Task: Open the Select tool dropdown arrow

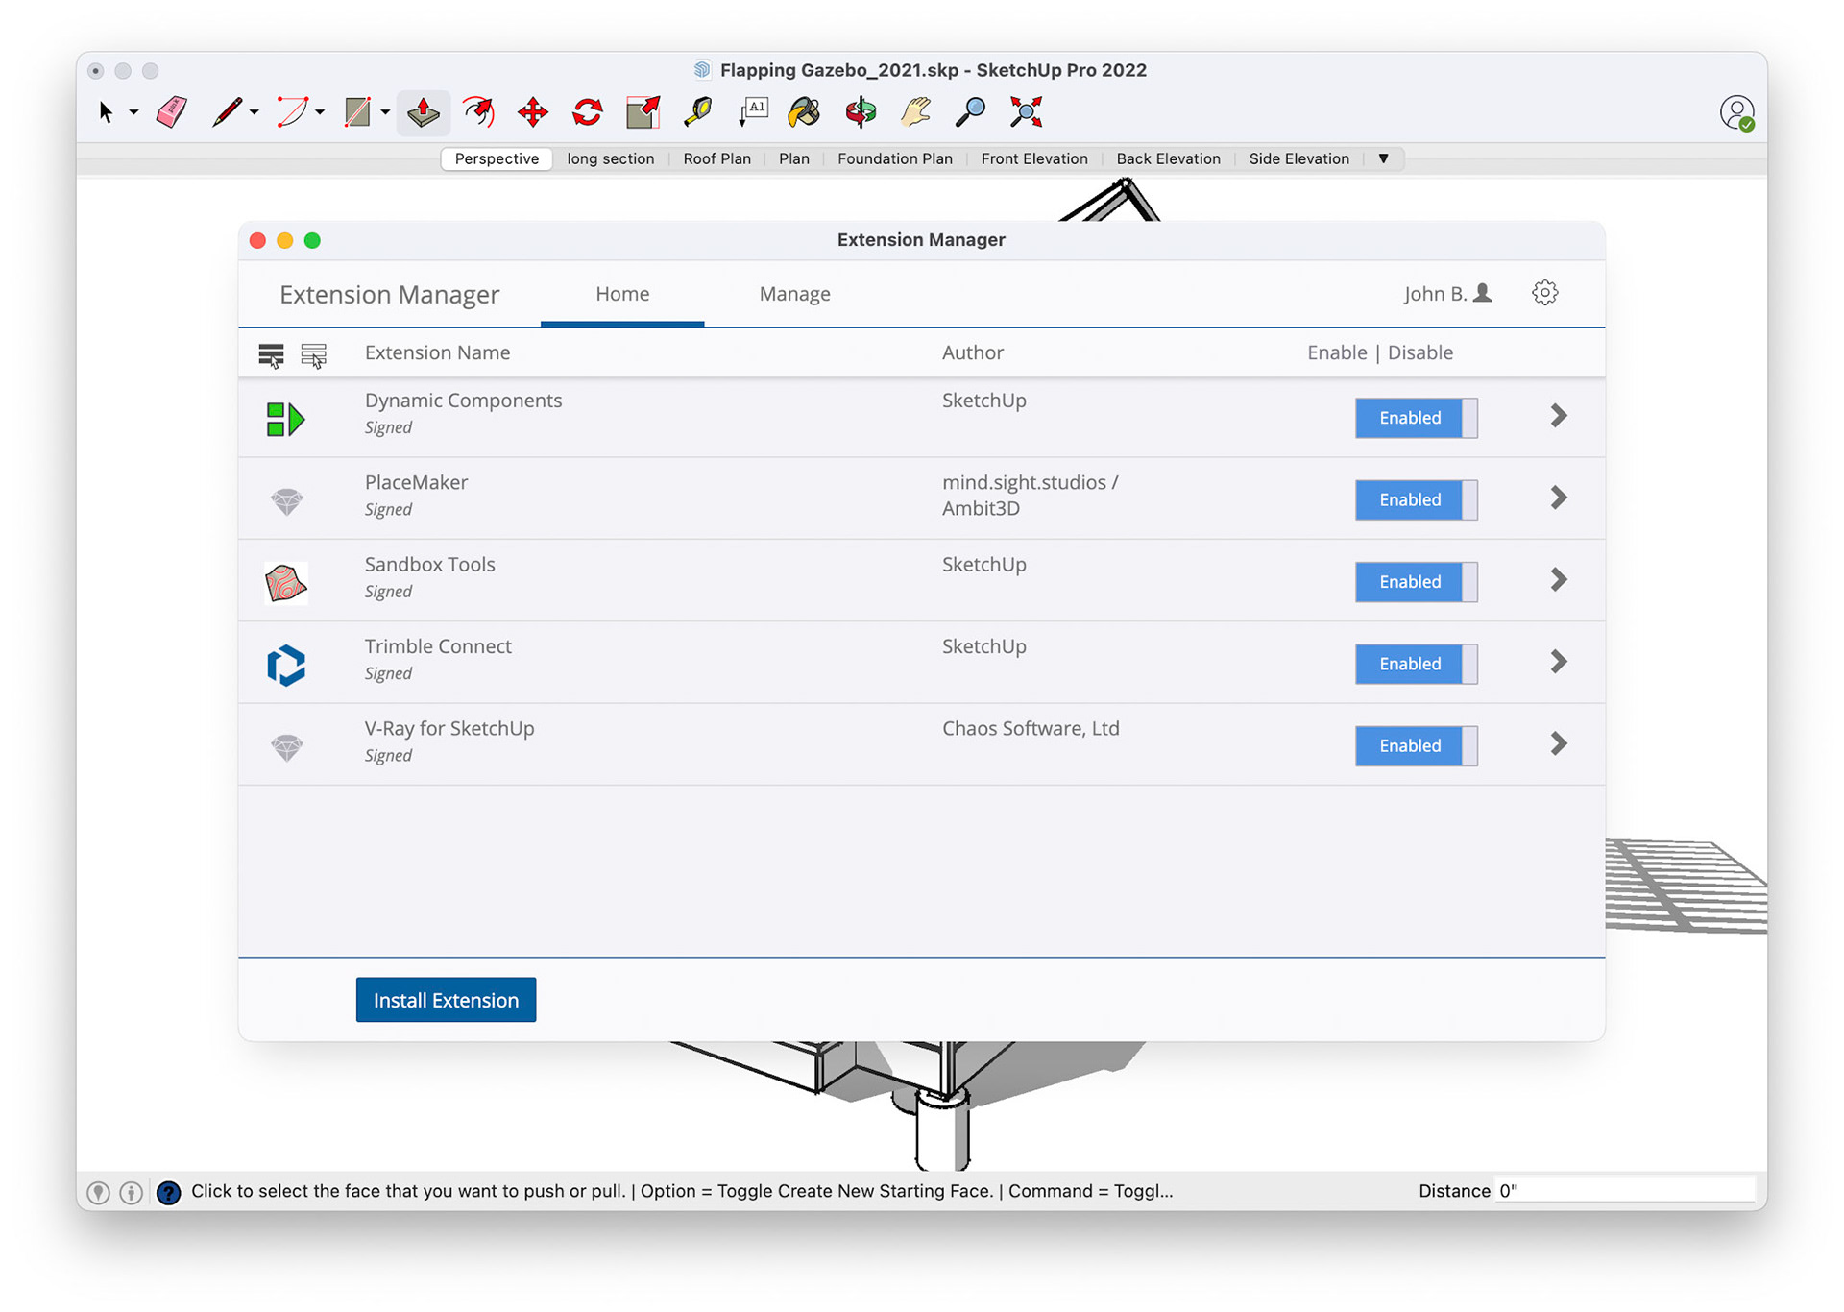Action: 133,113
